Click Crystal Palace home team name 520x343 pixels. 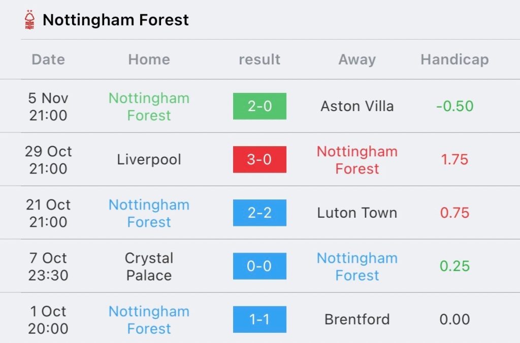pyautogui.click(x=149, y=266)
